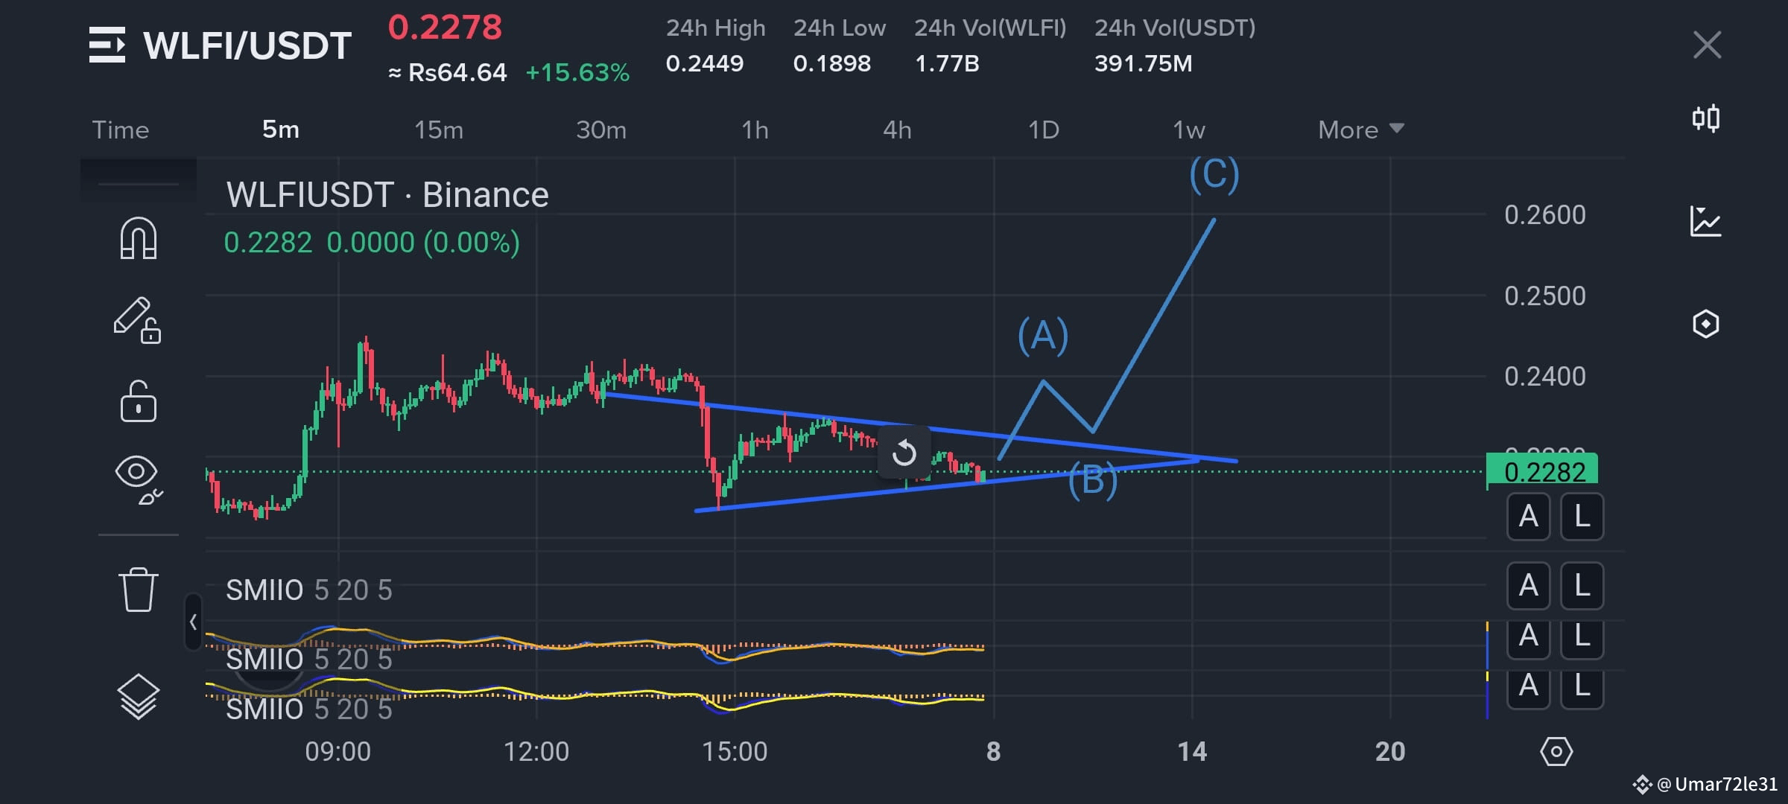Image resolution: width=1788 pixels, height=804 pixels.
Task: Click the 0.2278 last price value
Action: tap(445, 28)
